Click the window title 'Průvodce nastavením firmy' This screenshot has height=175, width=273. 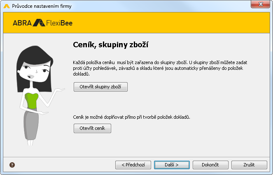pos(42,6)
